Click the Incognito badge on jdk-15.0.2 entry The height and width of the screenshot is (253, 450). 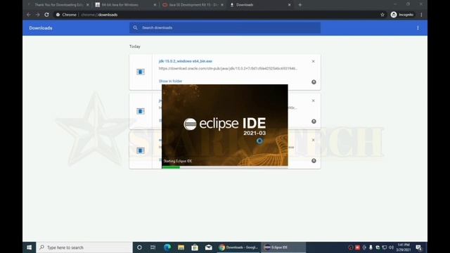click(314, 82)
